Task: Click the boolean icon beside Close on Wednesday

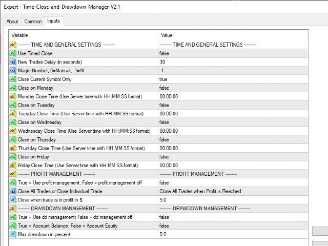Action: coord(13,122)
